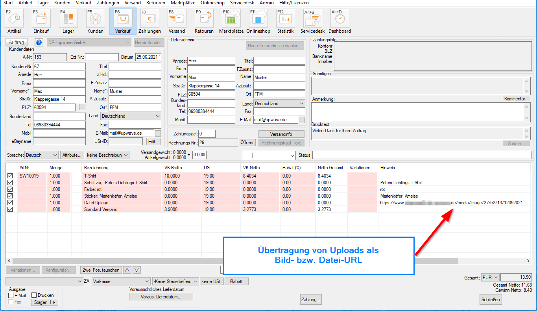Open the Verkauf menu
This screenshot has height=311, width=537.
[84, 3]
